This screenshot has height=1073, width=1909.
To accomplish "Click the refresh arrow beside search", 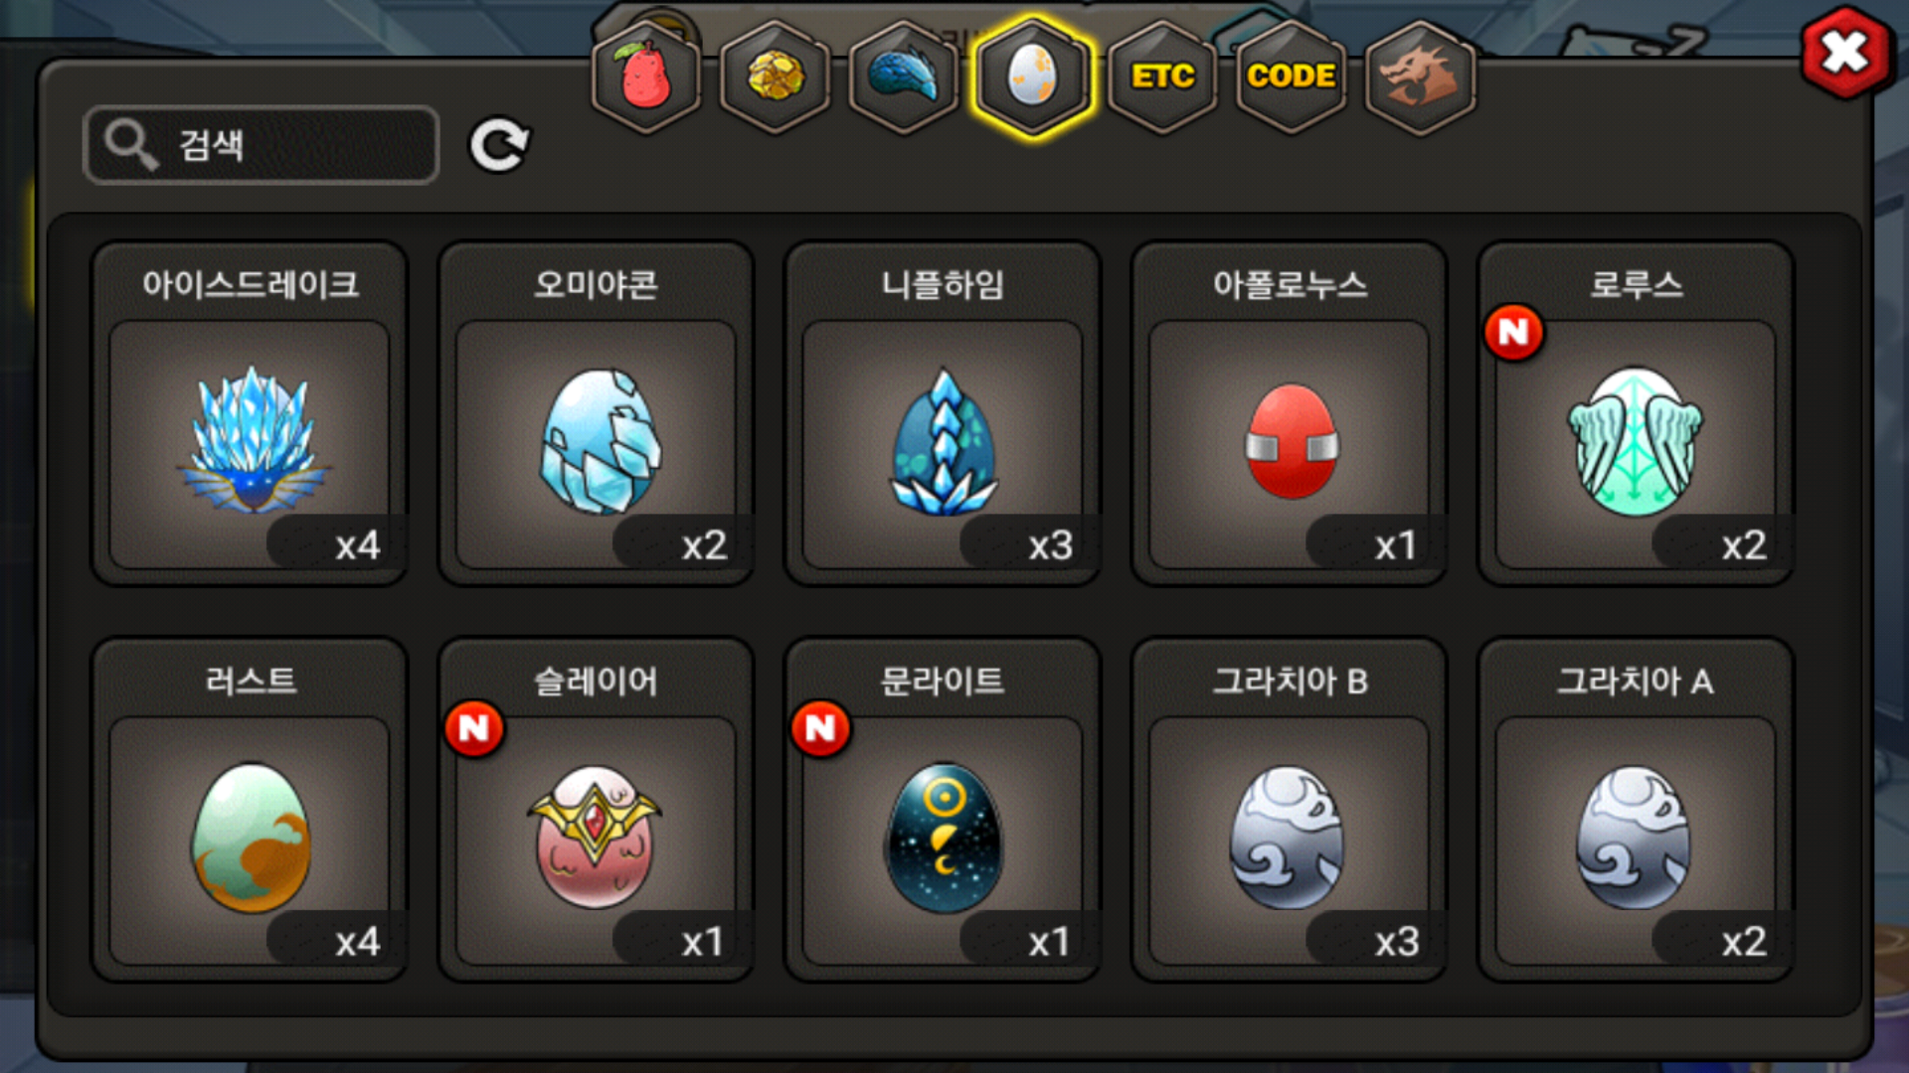I will coord(499,146).
